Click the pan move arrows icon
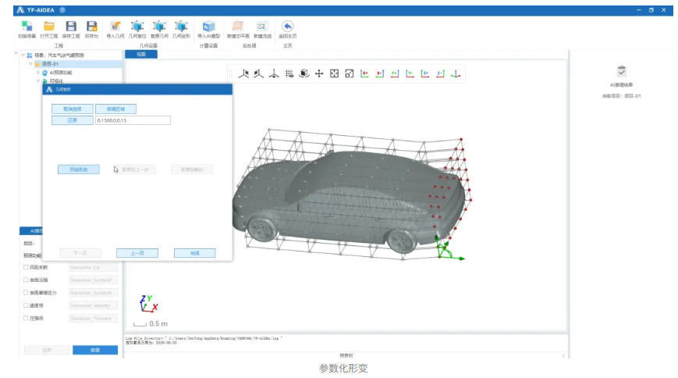 [319, 73]
